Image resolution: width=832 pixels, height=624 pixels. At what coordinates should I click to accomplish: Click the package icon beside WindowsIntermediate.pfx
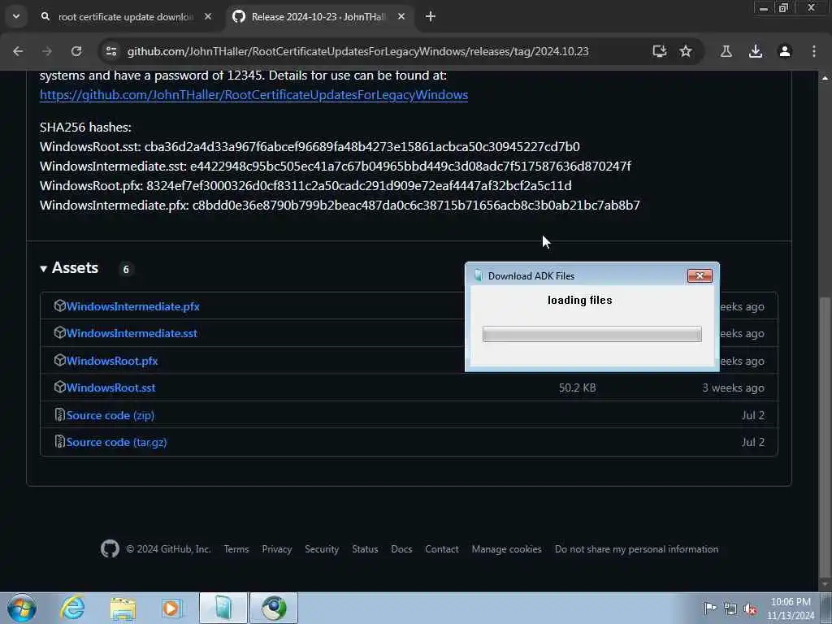click(x=59, y=306)
